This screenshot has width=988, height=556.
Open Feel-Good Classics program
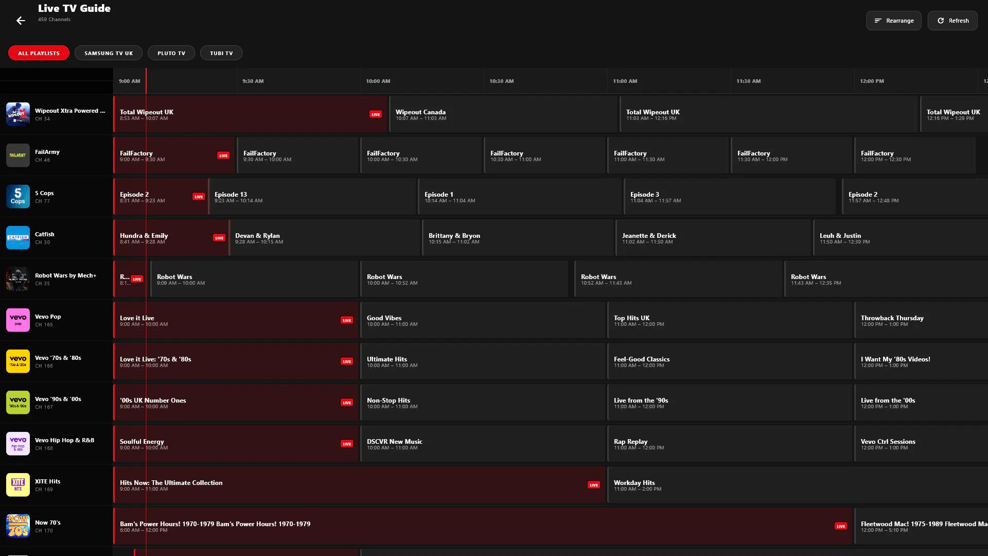click(730, 361)
